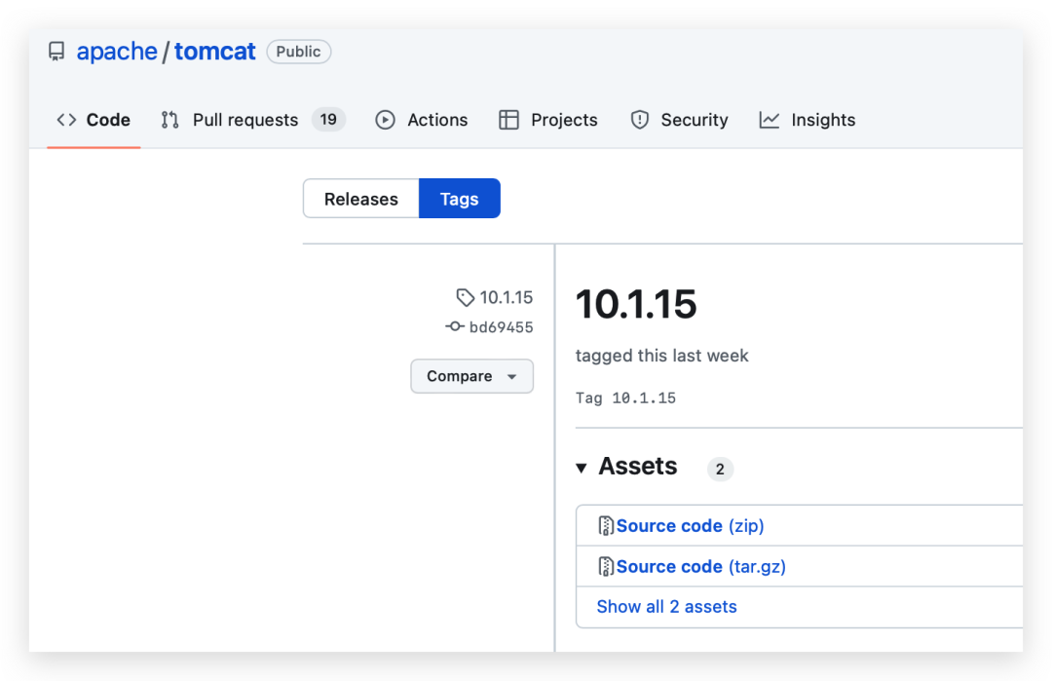
Task: Click the text 'tagged this last week'
Action: pyautogui.click(x=661, y=356)
